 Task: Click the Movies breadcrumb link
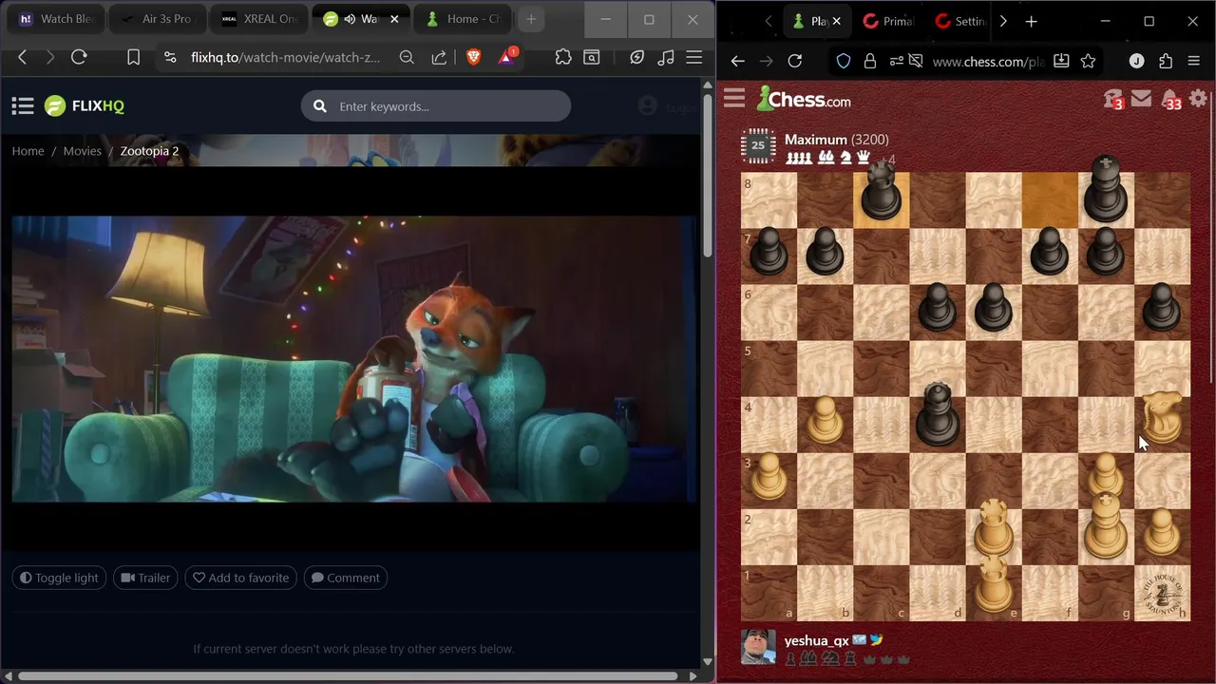coord(82,151)
